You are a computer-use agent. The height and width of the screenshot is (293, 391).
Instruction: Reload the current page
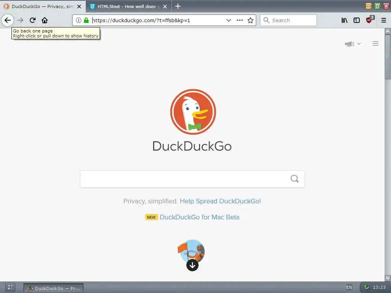point(33,20)
